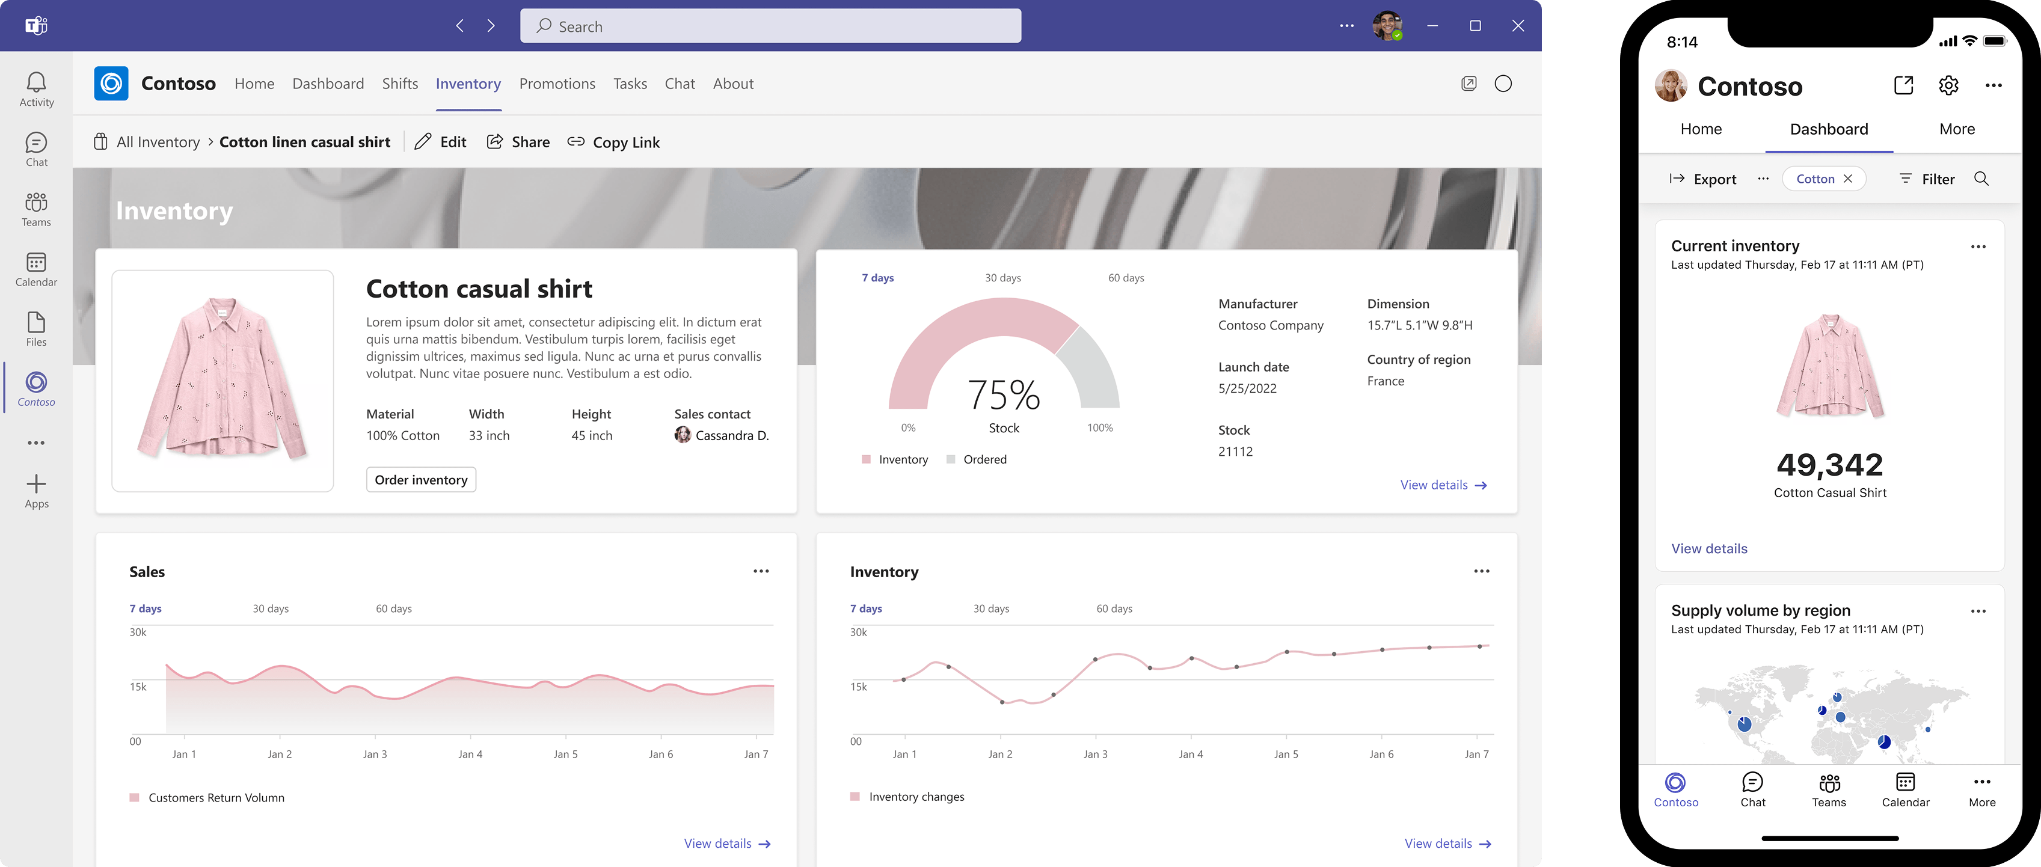Open the Sales card more options menu
2041x867 pixels.
(761, 571)
